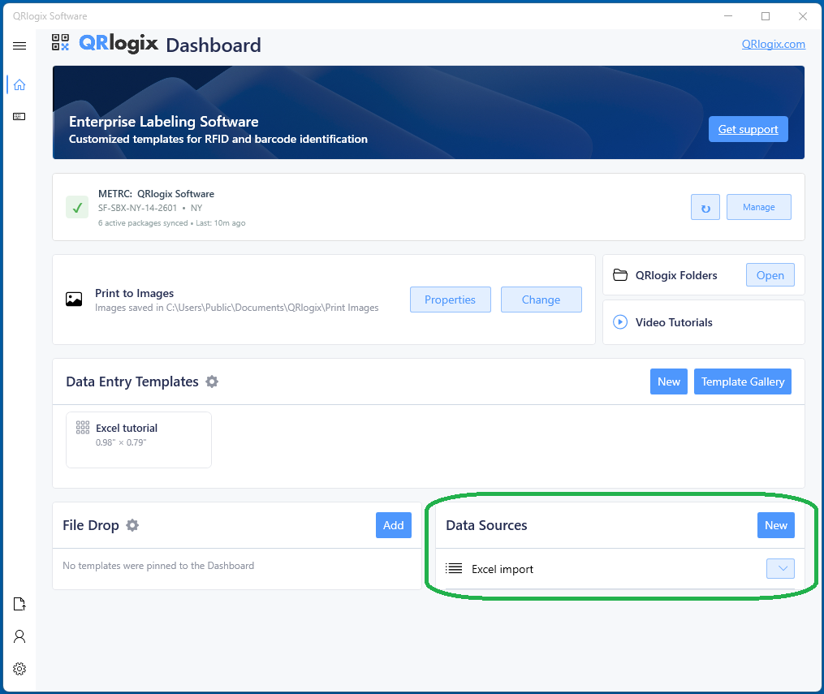
Task: Open the Template Gallery
Action: pyautogui.click(x=742, y=381)
